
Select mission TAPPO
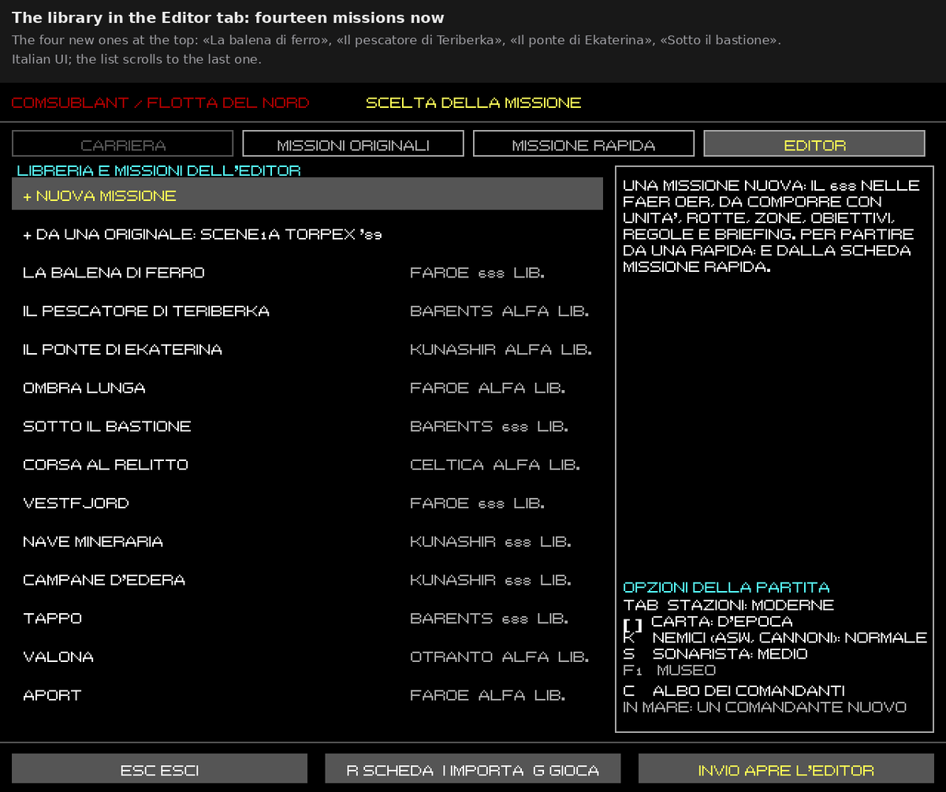click(x=307, y=619)
